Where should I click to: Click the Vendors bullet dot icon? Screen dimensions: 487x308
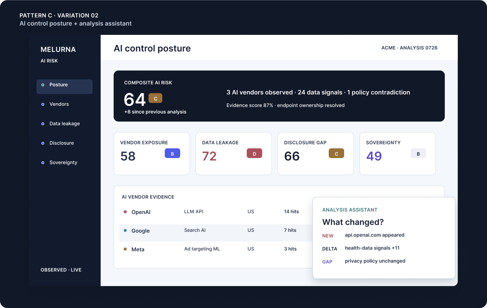click(43, 104)
